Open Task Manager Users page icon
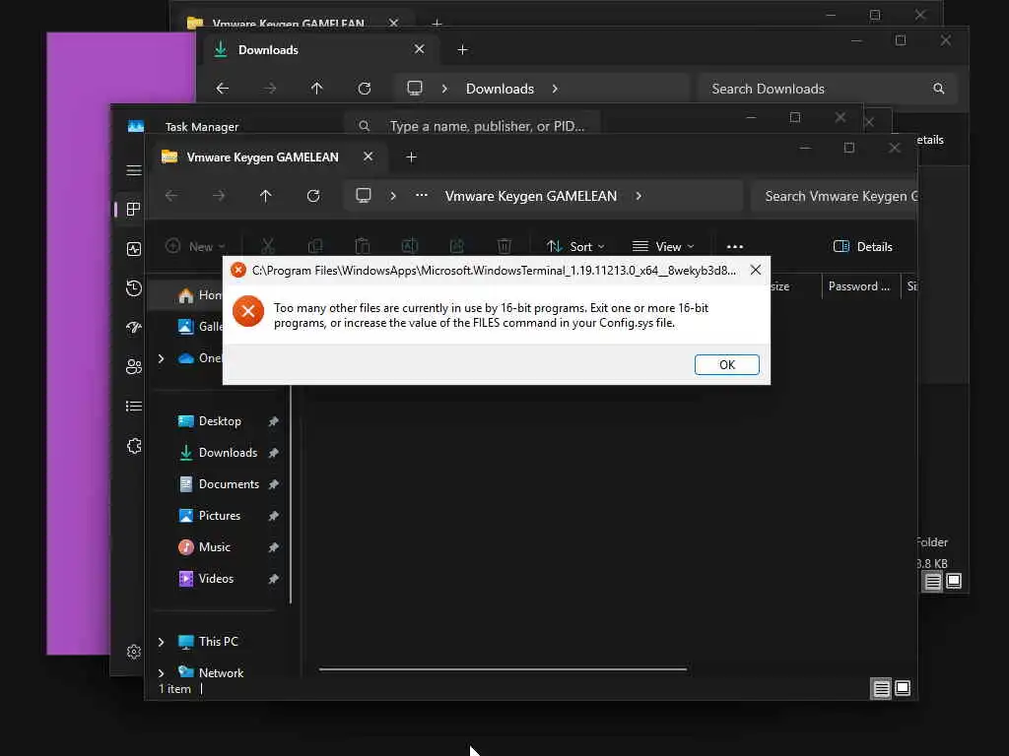Image resolution: width=1009 pixels, height=756 pixels. tap(134, 366)
